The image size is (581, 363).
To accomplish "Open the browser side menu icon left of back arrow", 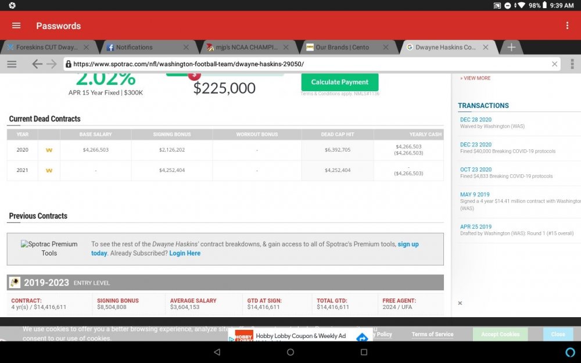I will tap(12, 64).
